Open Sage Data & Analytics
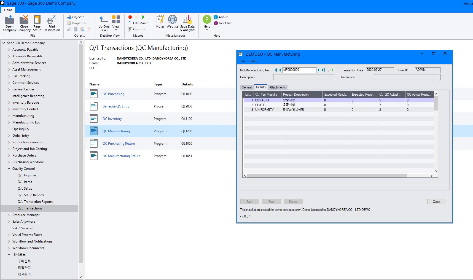473x280 pixels. [187, 23]
